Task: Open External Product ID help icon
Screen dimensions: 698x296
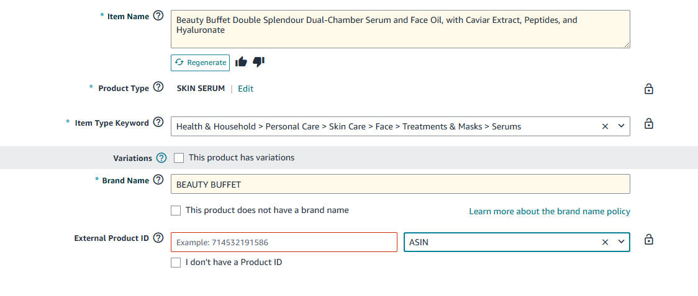Action: coord(158,238)
